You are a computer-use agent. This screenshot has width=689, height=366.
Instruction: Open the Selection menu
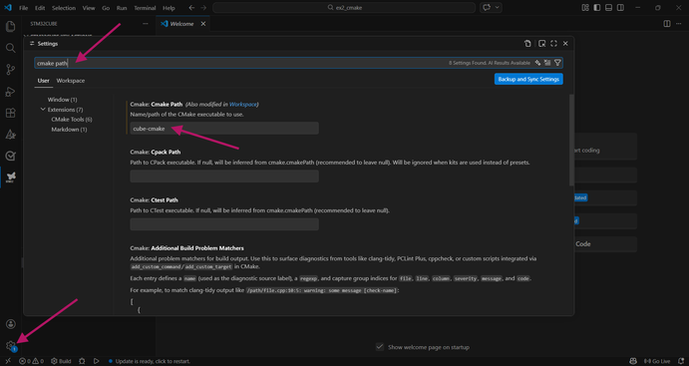(x=64, y=8)
